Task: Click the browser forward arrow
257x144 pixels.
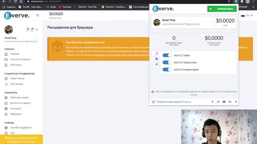Action: [x=10, y=2]
